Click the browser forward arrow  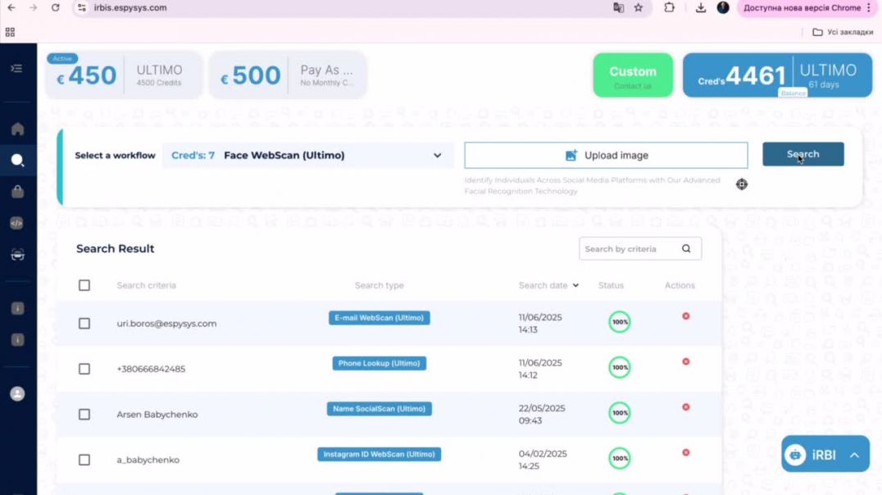(x=33, y=8)
